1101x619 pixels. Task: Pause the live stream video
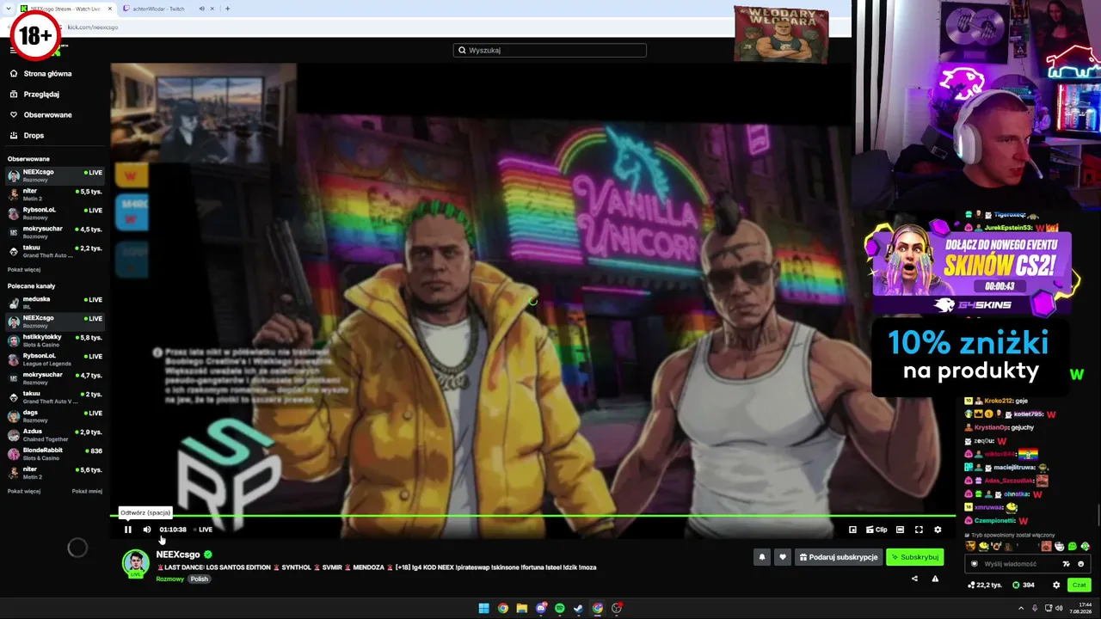(128, 530)
